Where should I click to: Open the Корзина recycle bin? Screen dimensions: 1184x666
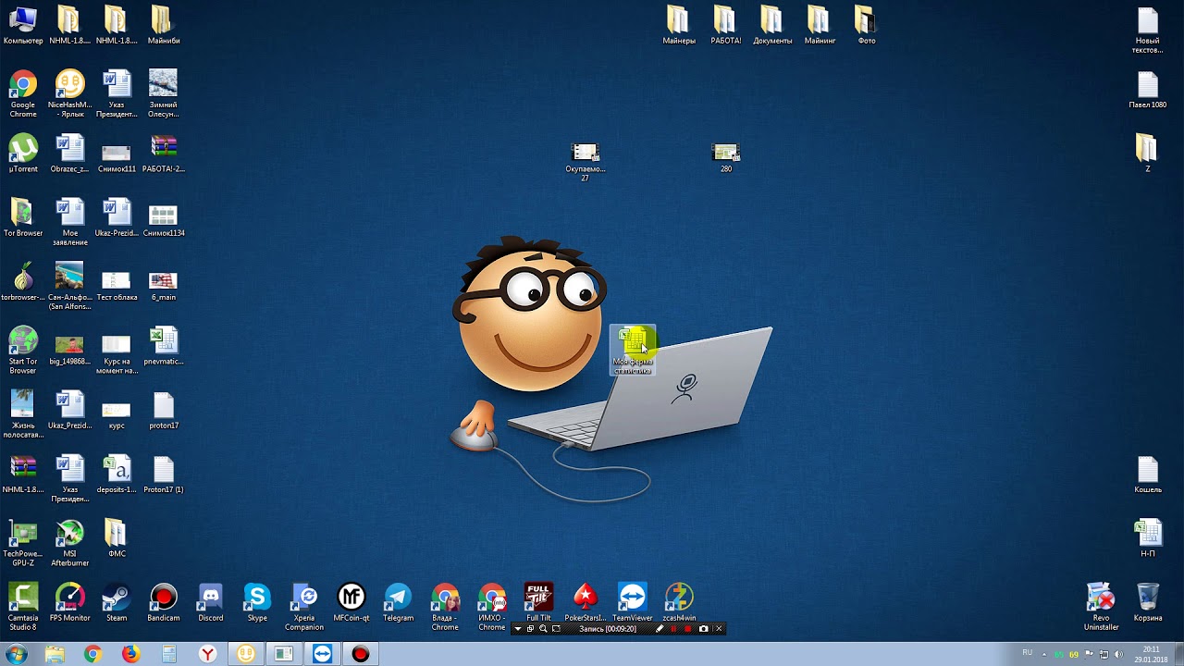1148,598
